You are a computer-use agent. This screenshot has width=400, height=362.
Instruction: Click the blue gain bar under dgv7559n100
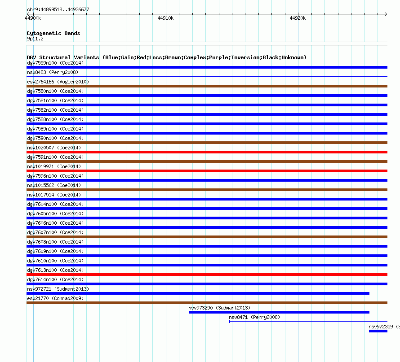[x=207, y=67]
